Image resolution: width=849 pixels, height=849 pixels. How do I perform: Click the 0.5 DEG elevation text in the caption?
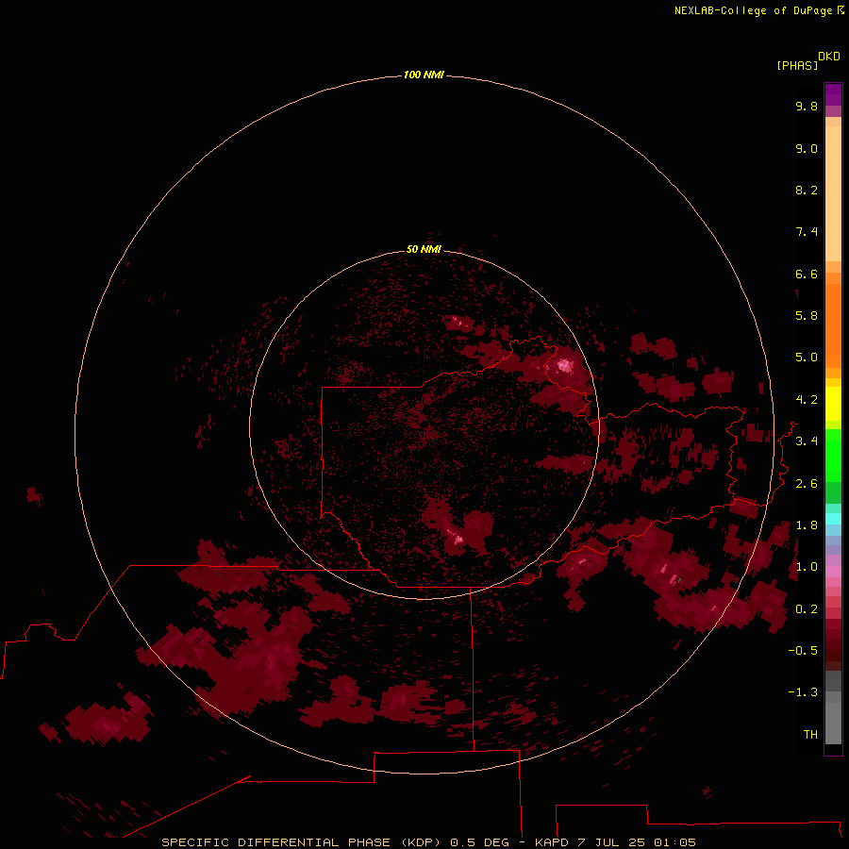pyautogui.click(x=480, y=842)
